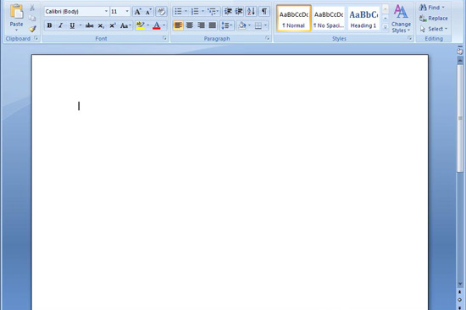Open the Select menu
The image size is (466, 310).
click(433, 29)
